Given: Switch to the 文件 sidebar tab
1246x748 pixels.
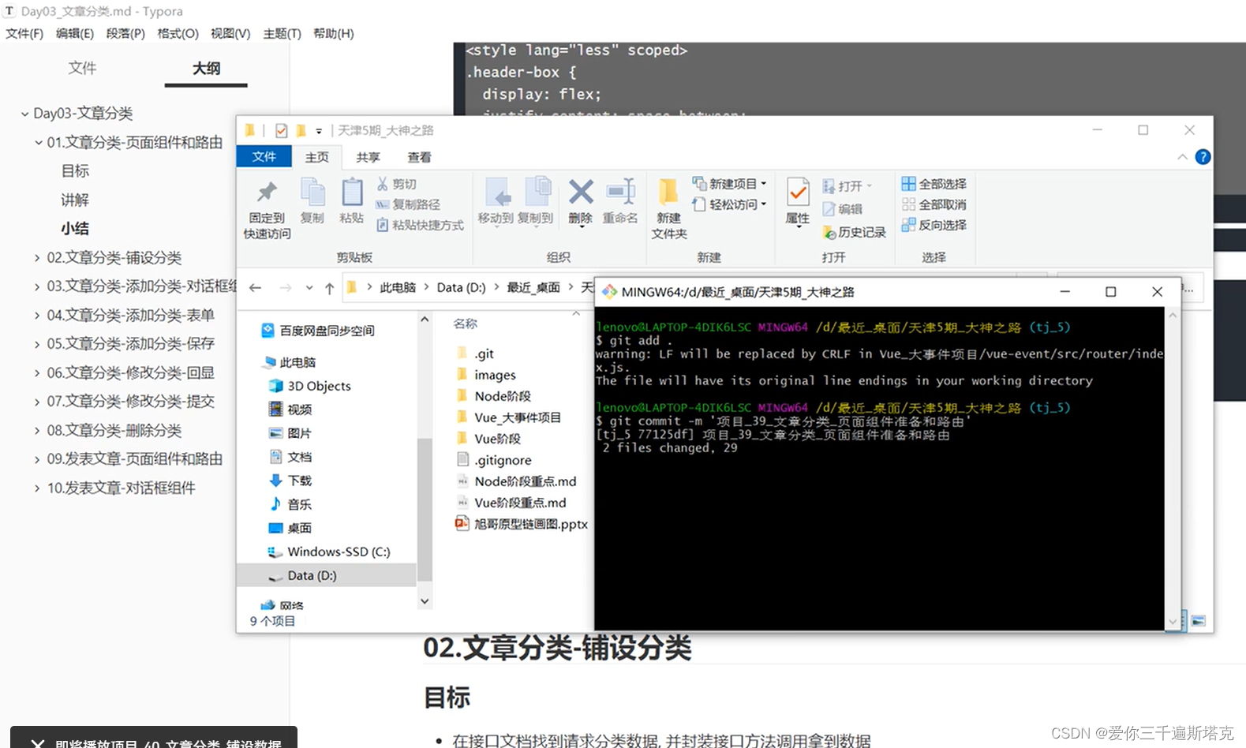Looking at the screenshot, I should [x=82, y=69].
